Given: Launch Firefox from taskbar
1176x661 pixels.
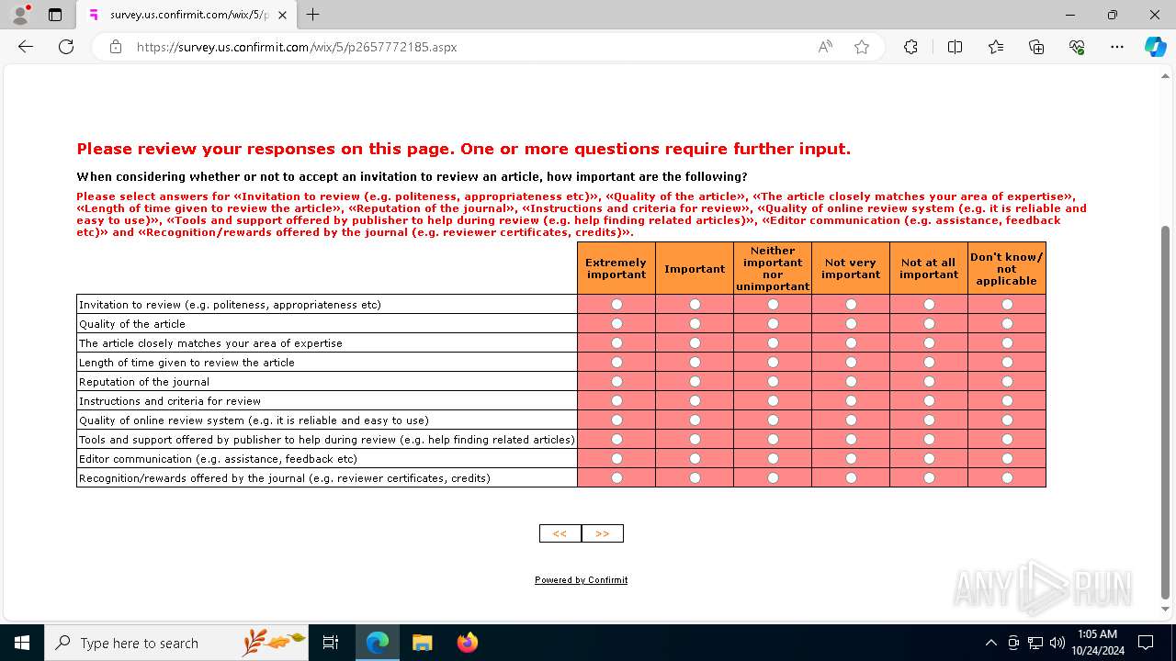Looking at the screenshot, I should (467, 643).
